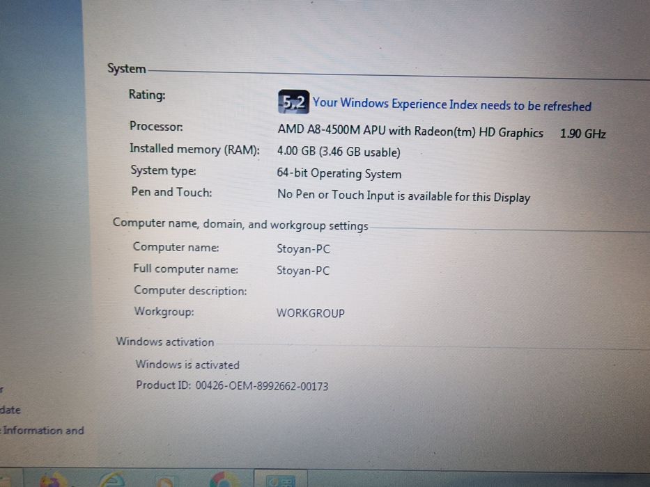Click the 64-bit Operating System value

tap(339, 173)
